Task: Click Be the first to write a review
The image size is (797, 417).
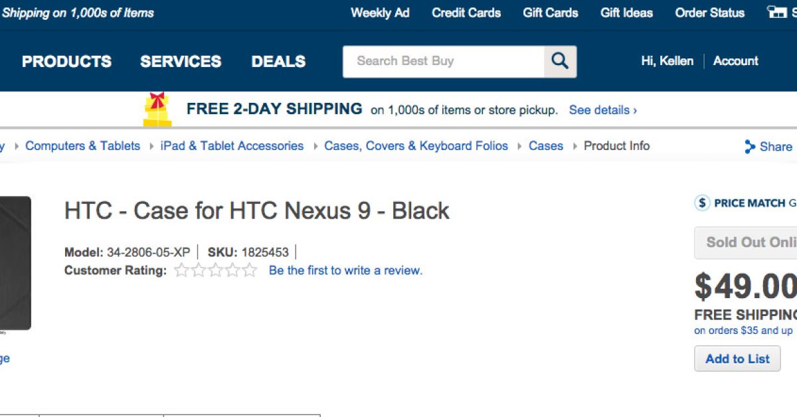Action: [x=345, y=270]
